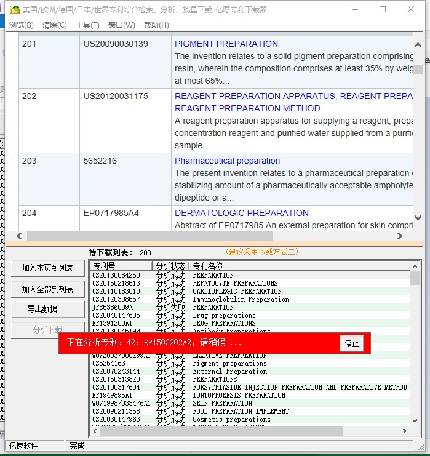The height and width of the screenshot is (456, 430).
Task: Select row US20030147963 Cosmetic preparations
Action: [250, 419]
